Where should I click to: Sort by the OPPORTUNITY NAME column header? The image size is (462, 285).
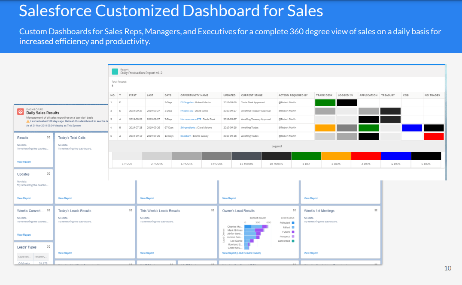point(194,95)
